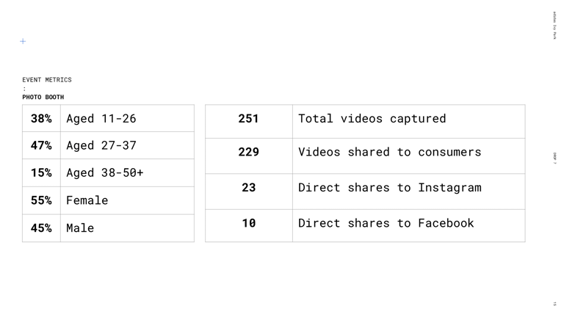Select the 229 value cell
The width and height of the screenshot is (564, 317).
249,156
